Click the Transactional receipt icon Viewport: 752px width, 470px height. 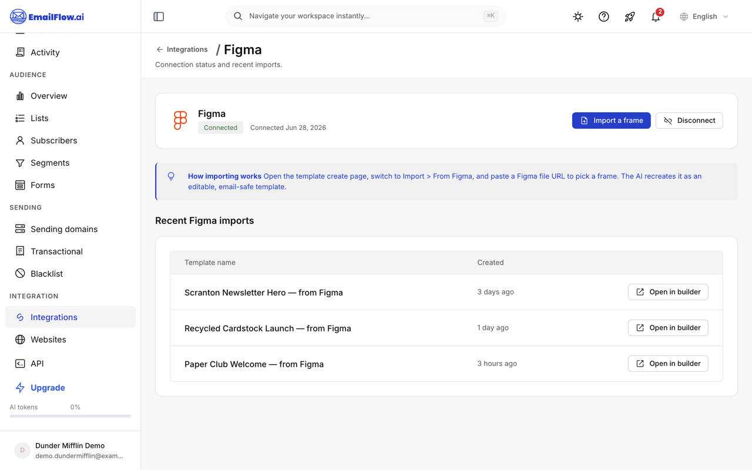tap(20, 251)
